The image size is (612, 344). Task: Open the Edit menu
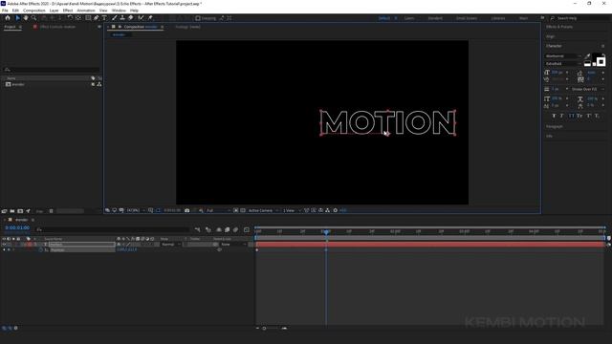15,11
